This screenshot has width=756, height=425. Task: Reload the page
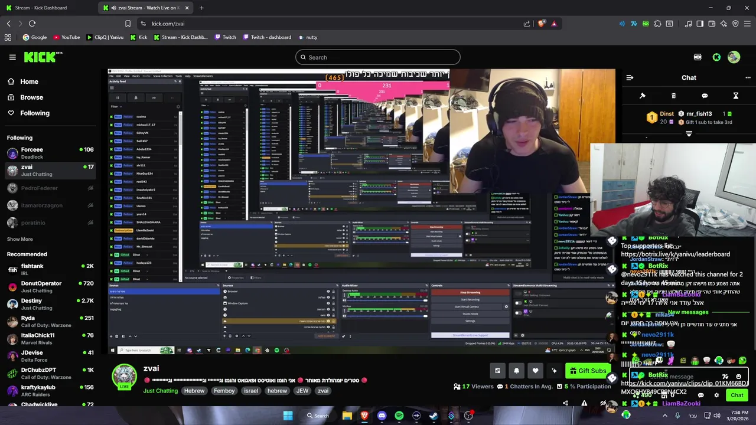click(x=32, y=24)
